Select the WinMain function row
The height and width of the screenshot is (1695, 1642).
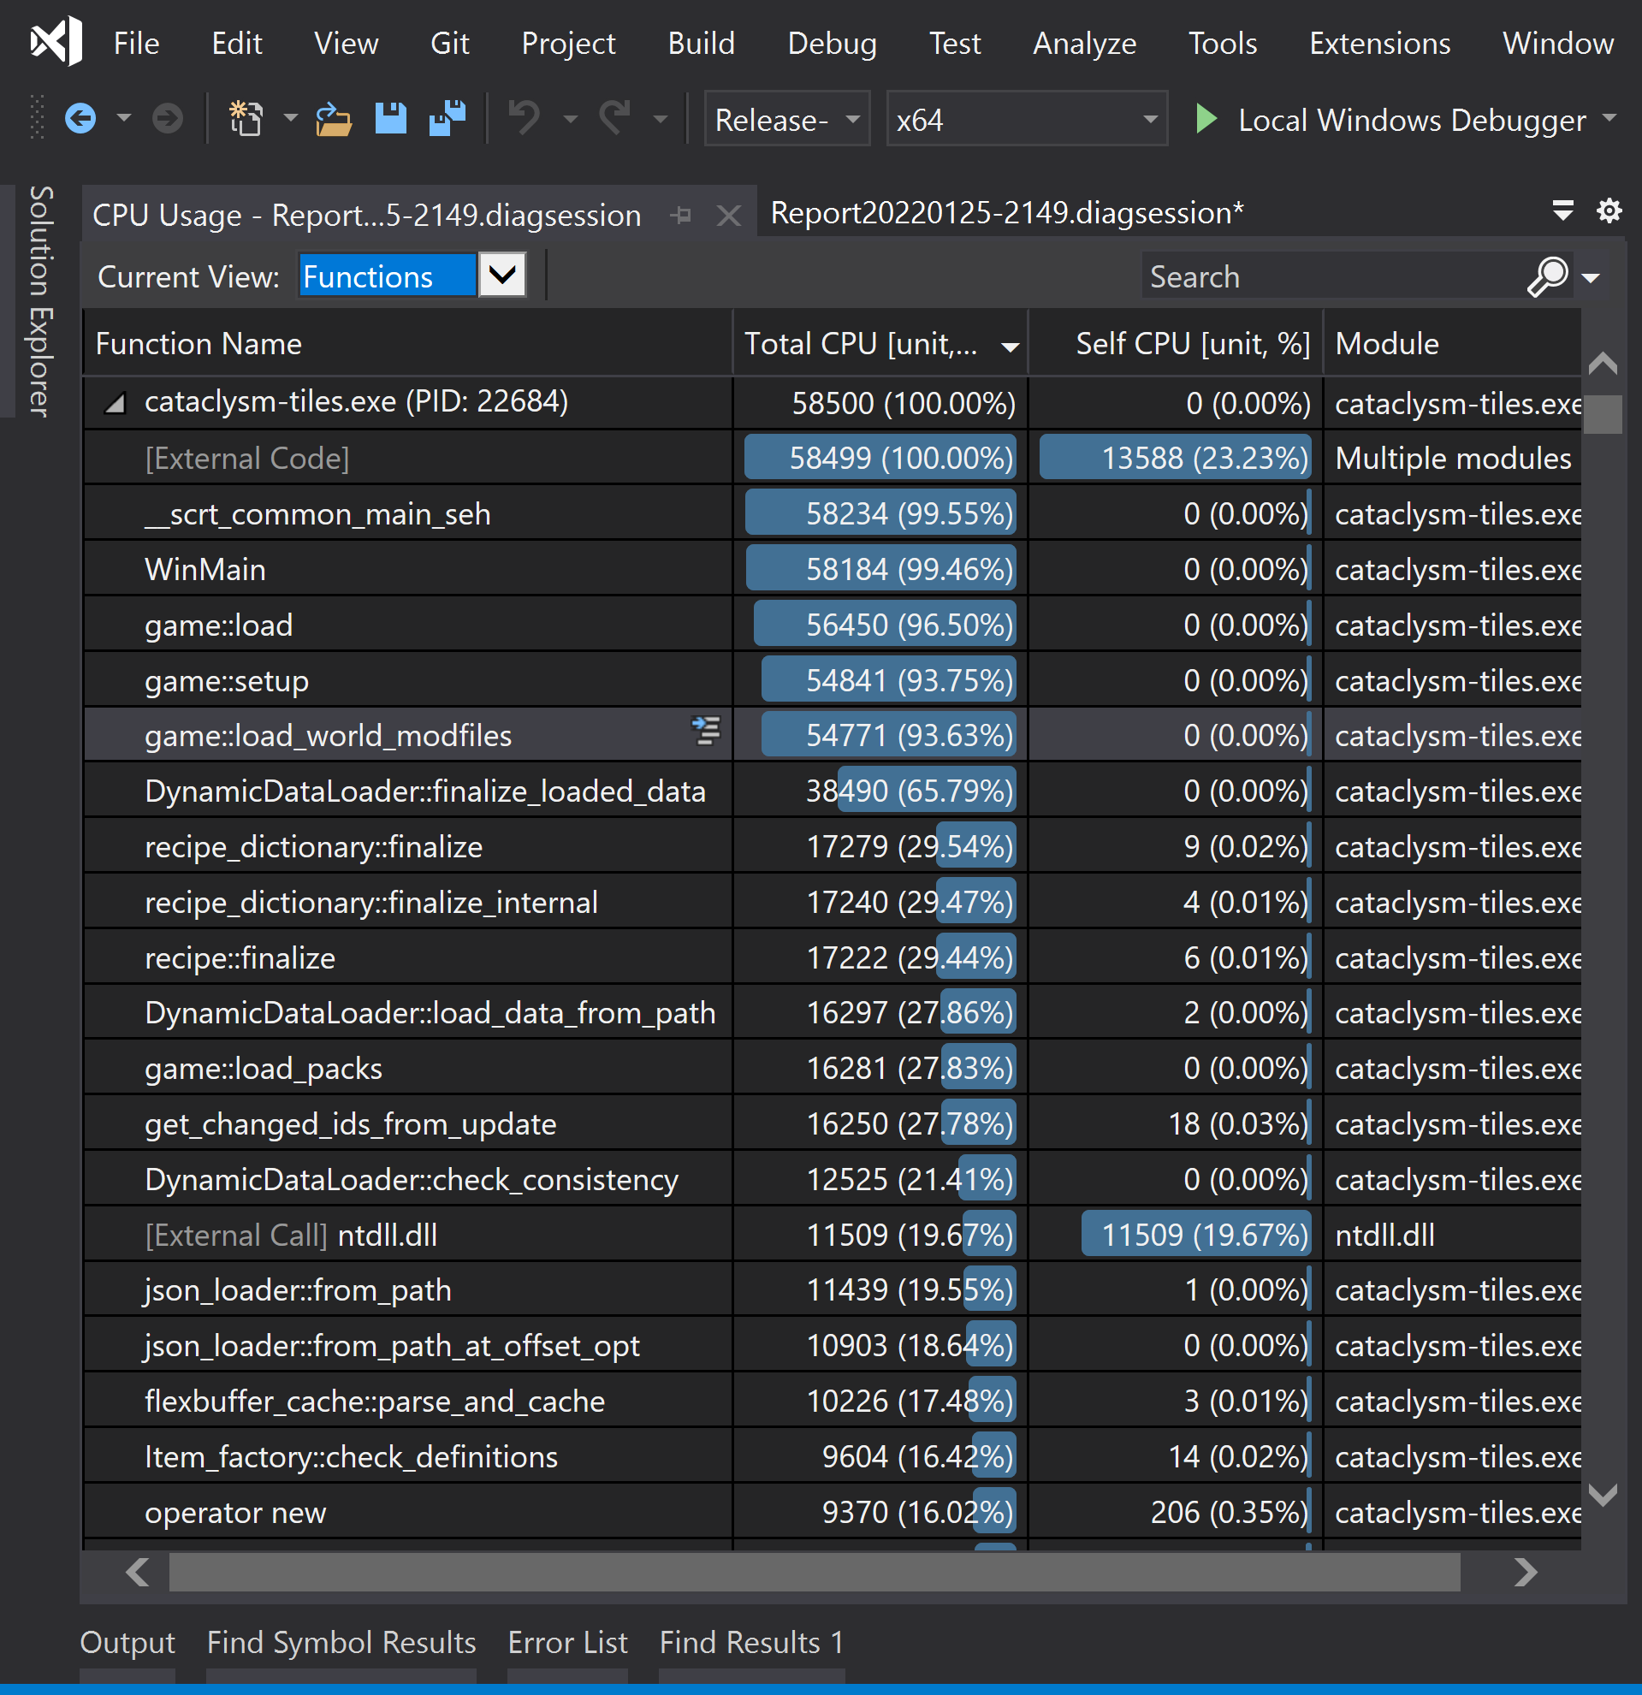(832, 569)
